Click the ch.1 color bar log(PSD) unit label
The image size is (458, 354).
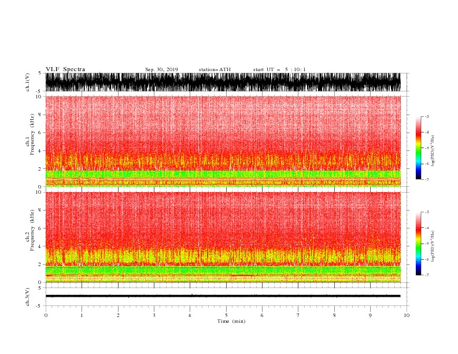click(x=433, y=151)
